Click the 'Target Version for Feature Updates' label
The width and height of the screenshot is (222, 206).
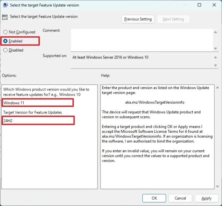33,112
